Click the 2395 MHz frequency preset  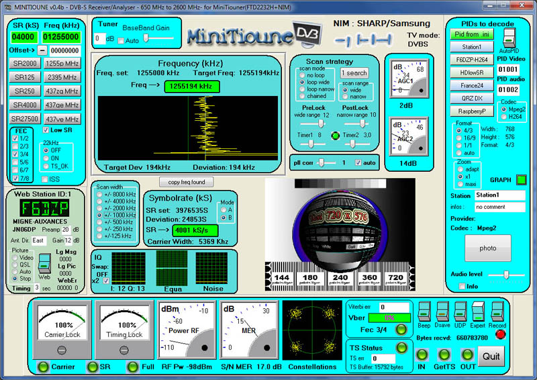pos(62,77)
